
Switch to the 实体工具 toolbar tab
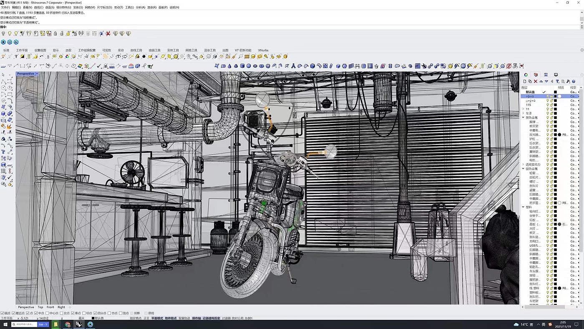tap(173, 50)
